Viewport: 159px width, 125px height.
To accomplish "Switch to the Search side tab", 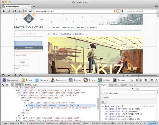I will (x=133, y=85).
